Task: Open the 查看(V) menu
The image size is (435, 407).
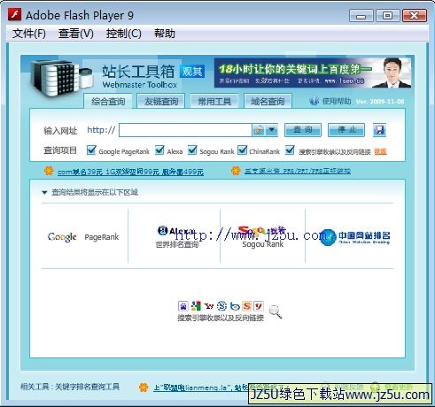Action: [x=76, y=34]
